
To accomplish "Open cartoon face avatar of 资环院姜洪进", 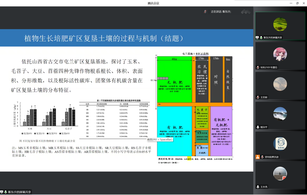I will click(280, 144).
